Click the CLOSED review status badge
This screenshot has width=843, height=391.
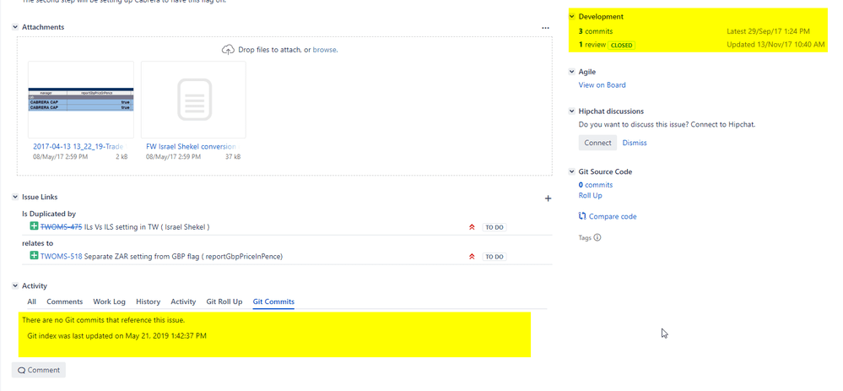622,45
